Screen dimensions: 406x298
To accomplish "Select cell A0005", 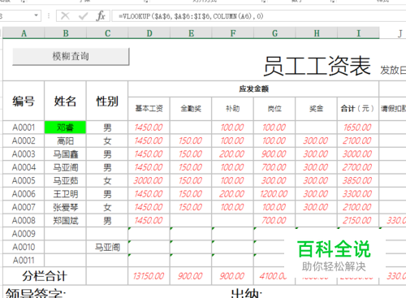I will click(x=24, y=180).
